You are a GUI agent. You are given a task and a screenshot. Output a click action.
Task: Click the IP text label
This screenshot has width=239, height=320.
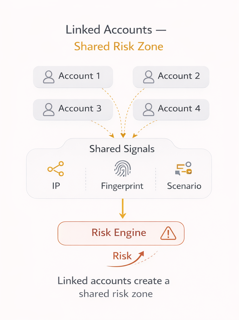tap(56, 186)
